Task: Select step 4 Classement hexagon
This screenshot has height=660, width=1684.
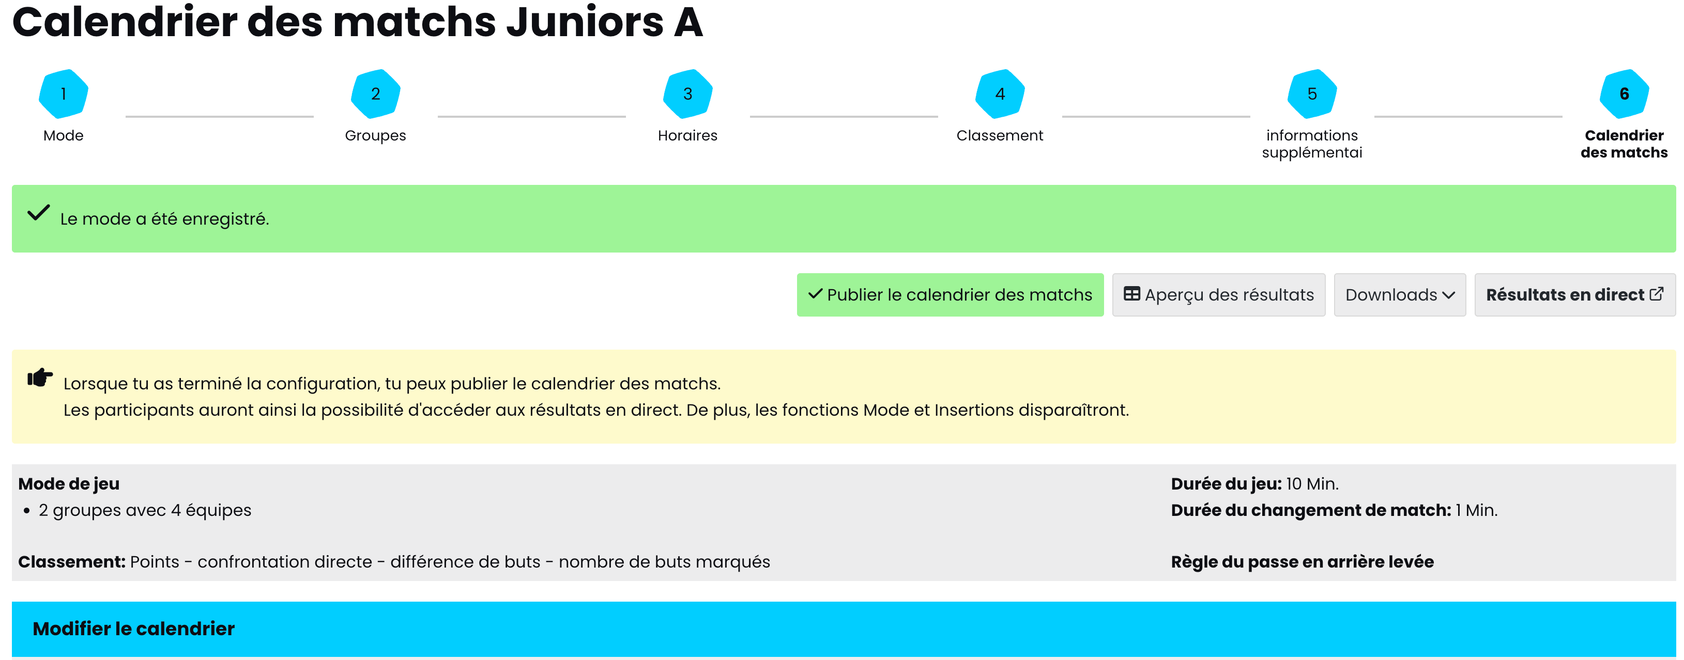Action: pos(1000,94)
